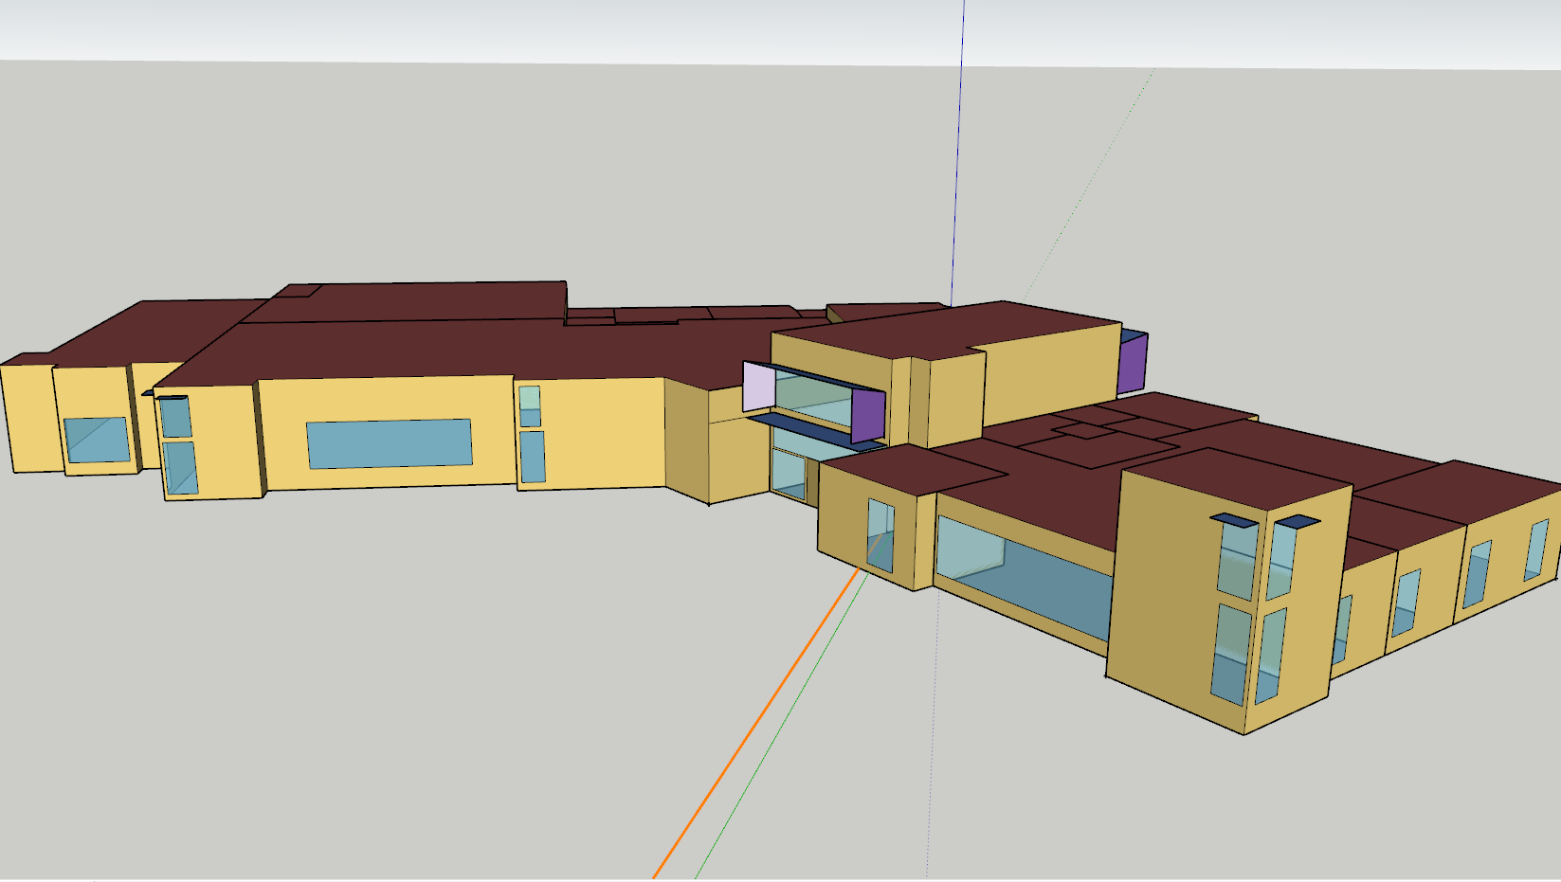Select the tall lower window beside the facade center
Viewport: 1561px width, 882px height.
[x=532, y=457]
